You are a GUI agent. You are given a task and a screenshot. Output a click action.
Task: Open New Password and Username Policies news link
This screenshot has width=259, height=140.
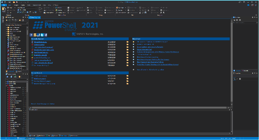click(150, 62)
